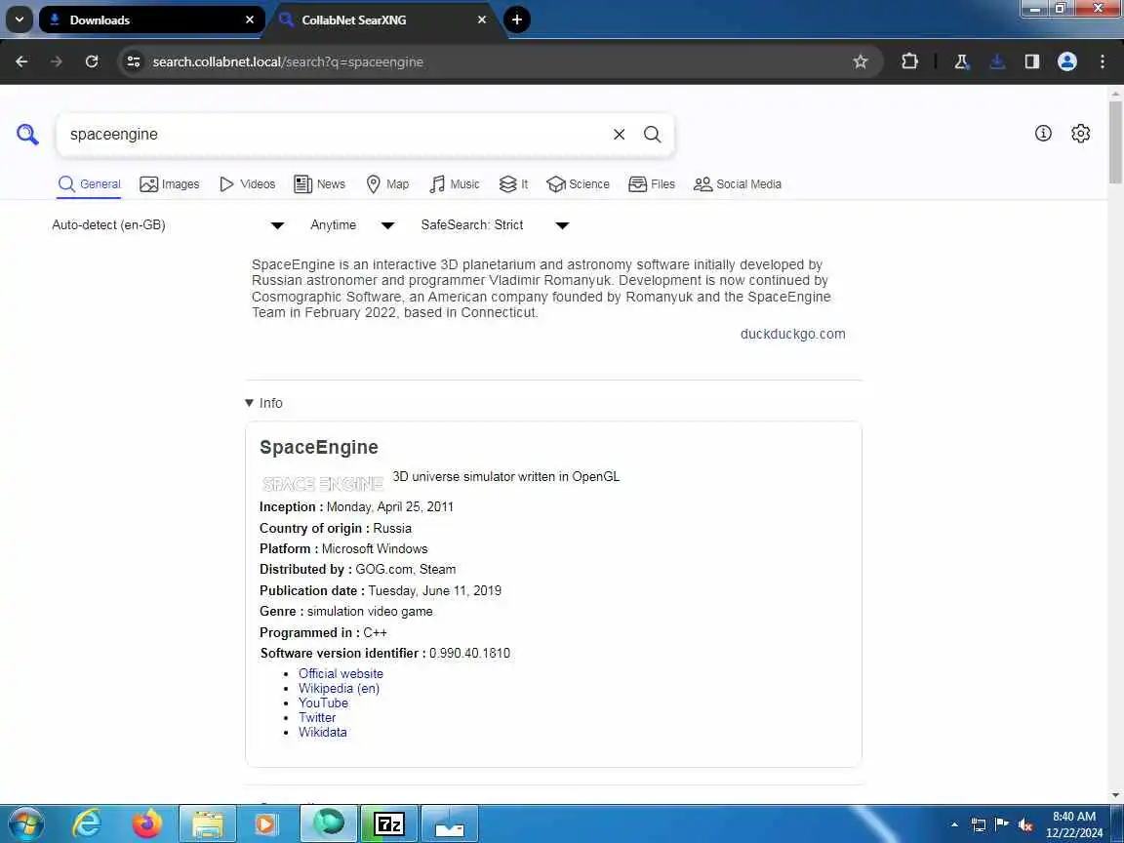1124x843 pixels.
Task: Select the General search category
Action: tap(90, 184)
